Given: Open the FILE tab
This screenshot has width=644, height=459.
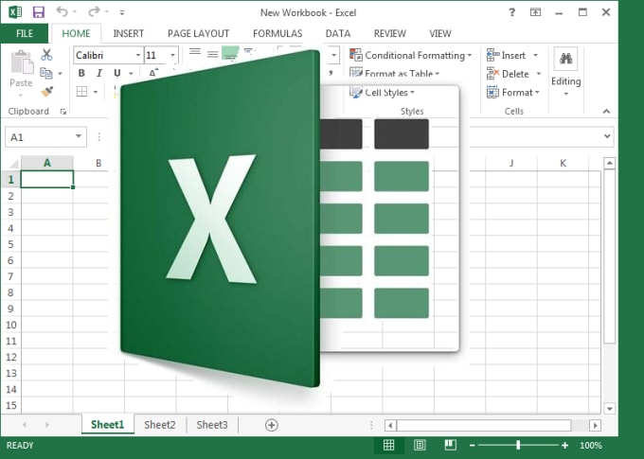Looking at the screenshot, I should pyautogui.click(x=25, y=34).
